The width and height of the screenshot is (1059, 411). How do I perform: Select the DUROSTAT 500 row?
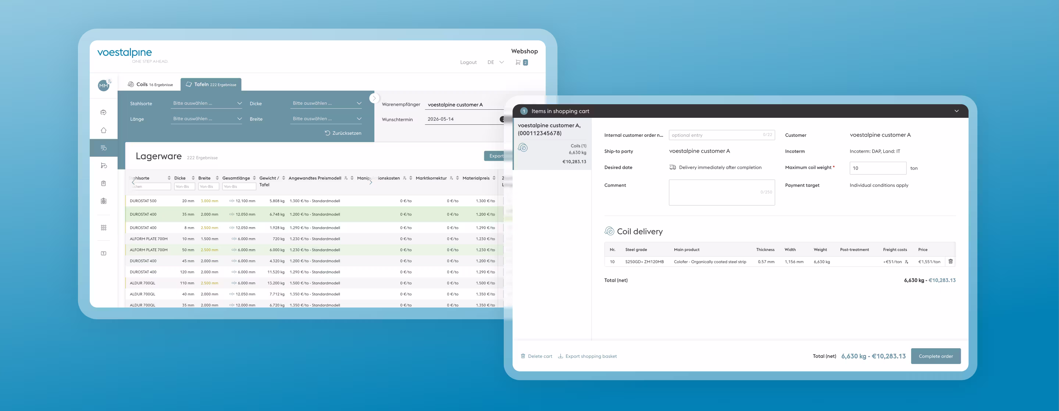click(x=314, y=201)
